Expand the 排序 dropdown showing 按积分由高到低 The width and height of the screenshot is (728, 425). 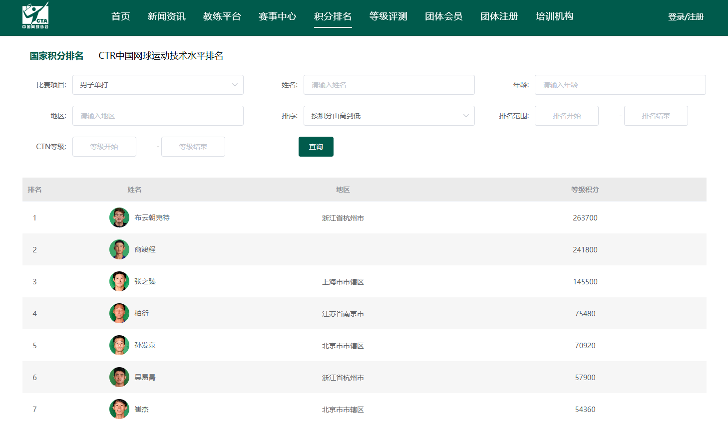click(x=389, y=116)
